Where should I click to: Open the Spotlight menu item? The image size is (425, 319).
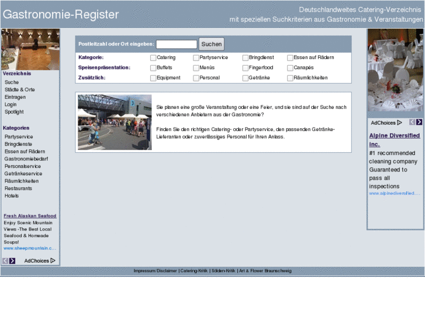point(14,112)
